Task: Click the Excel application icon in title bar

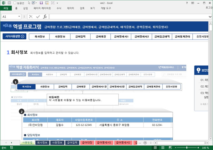Action: coord(4,3)
